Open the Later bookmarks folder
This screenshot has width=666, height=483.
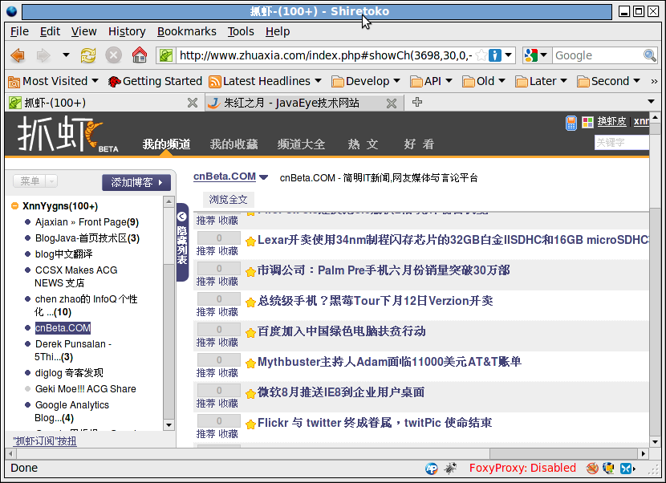[x=541, y=81]
